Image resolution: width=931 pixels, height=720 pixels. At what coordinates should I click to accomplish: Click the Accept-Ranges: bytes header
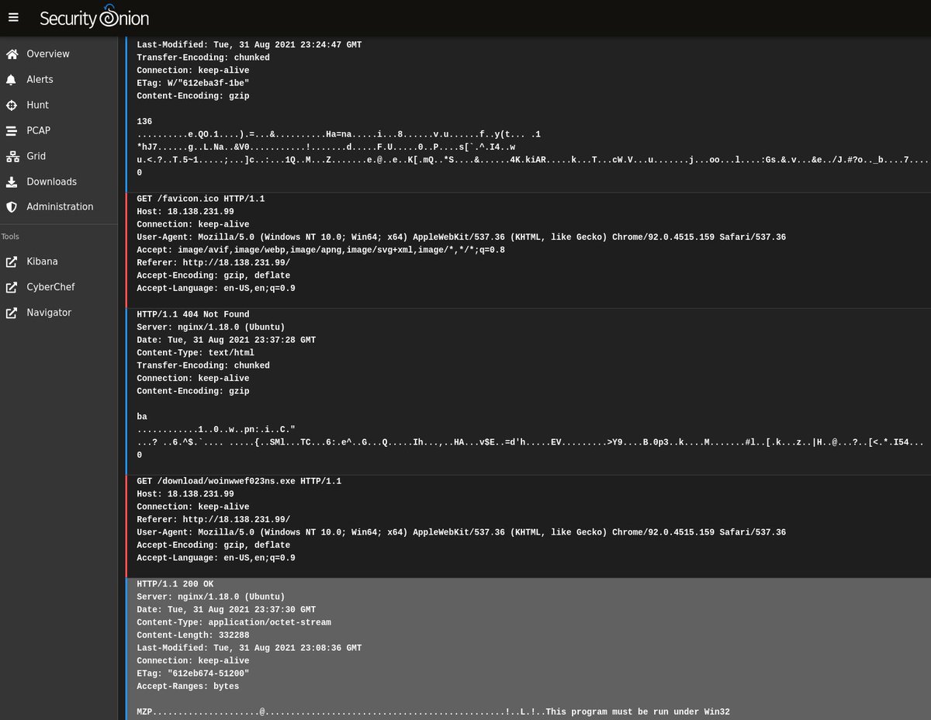click(x=188, y=686)
